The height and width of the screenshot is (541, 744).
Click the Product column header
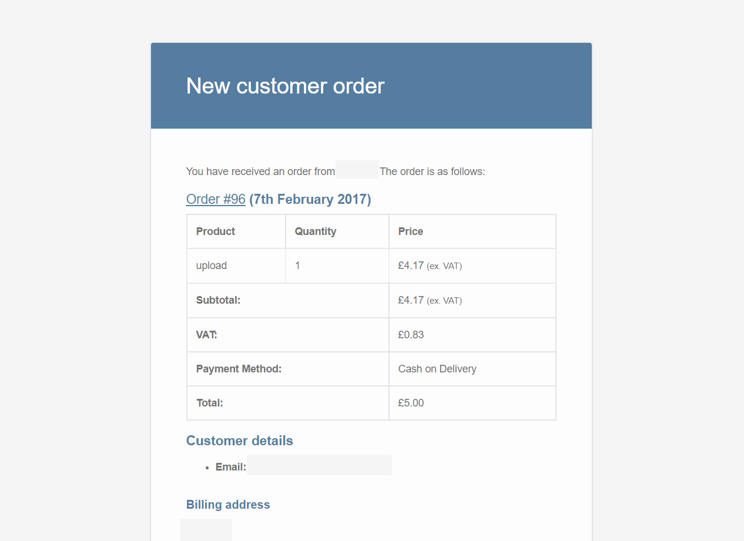tap(236, 231)
